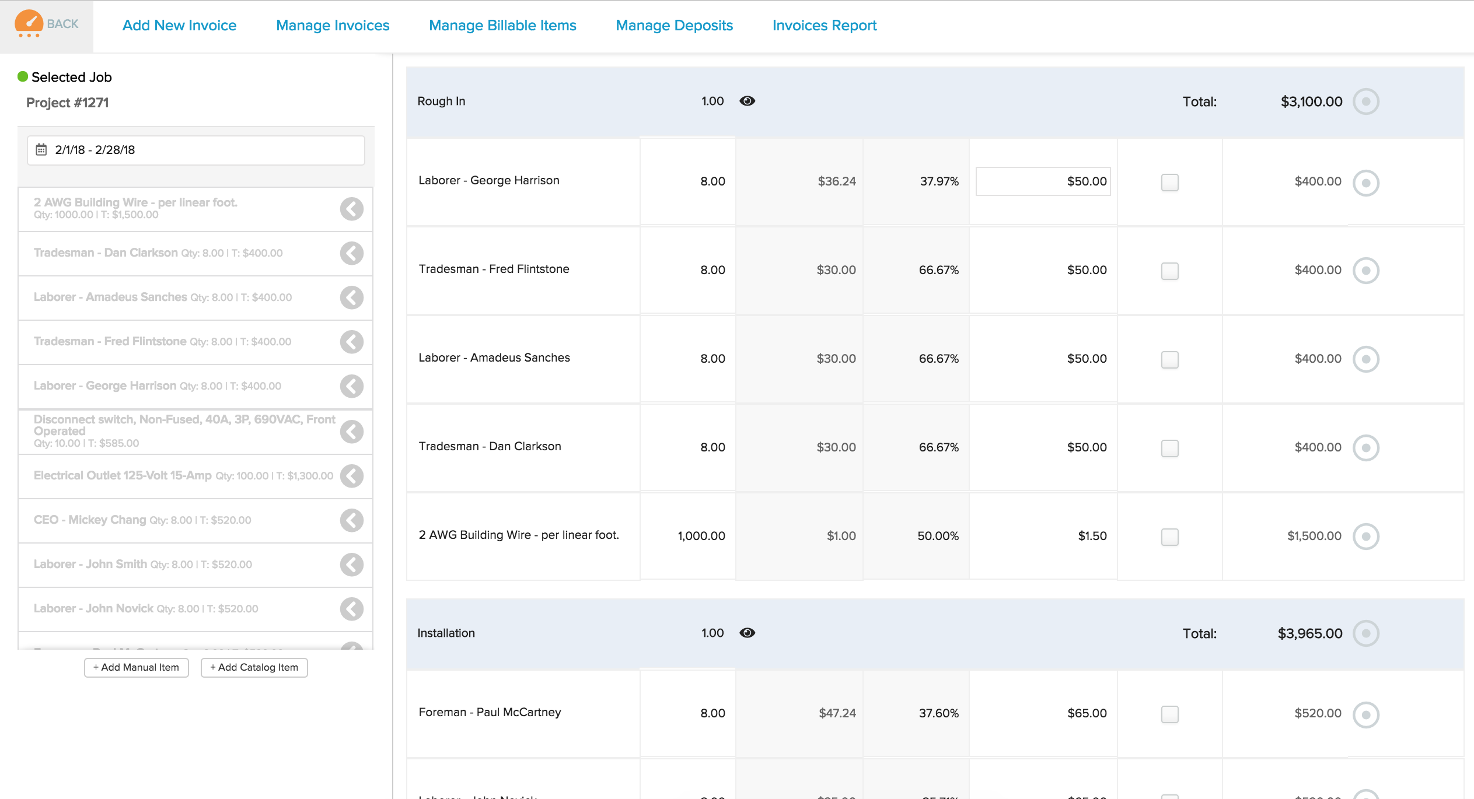
Task: Click the Rough In total $3,100.00
Action: pos(1311,101)
